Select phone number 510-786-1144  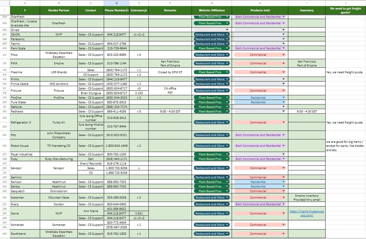point(117,63)
